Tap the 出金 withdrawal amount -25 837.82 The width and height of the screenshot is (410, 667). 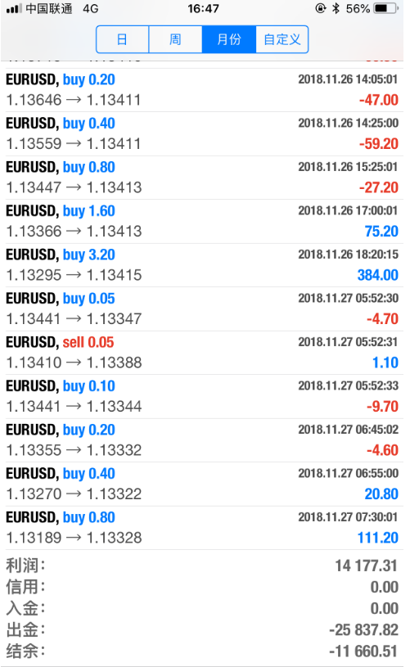coord(363,629)
